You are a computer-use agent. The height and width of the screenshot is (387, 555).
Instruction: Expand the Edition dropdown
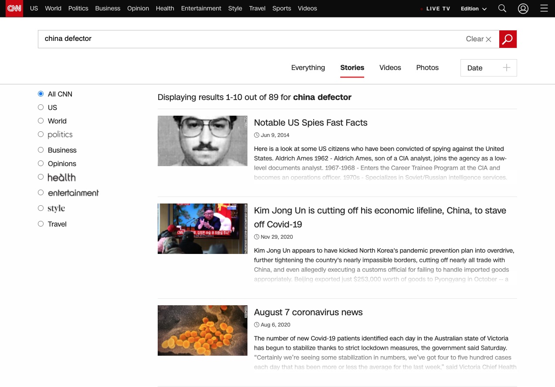coord(474,9)
